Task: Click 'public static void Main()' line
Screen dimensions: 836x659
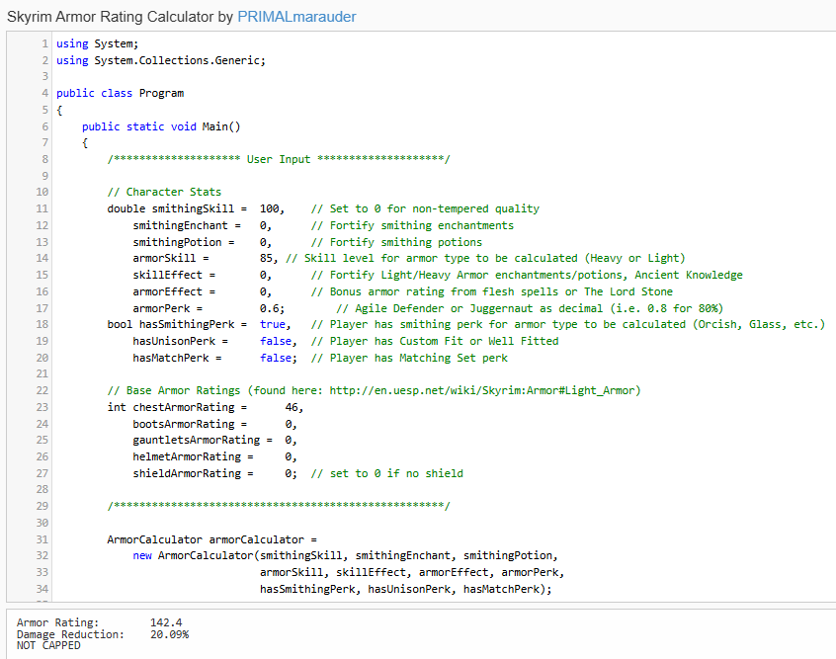Action: coord(161,126)
